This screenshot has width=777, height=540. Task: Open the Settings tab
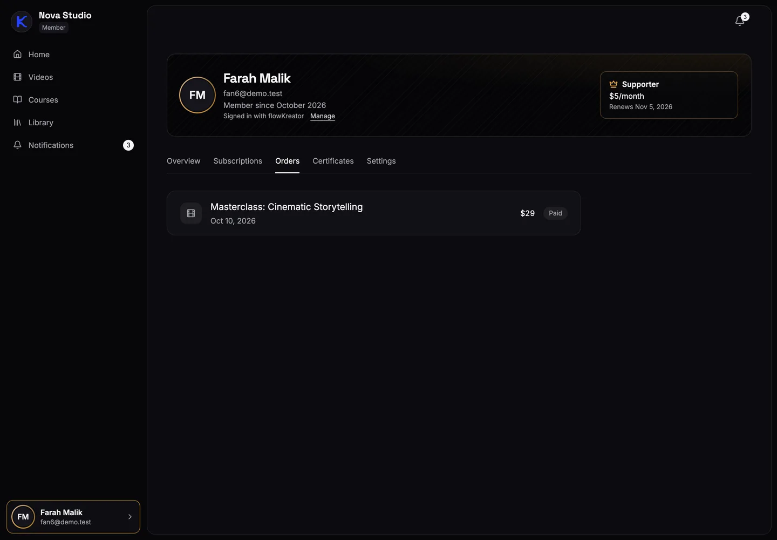pos(381,161)
